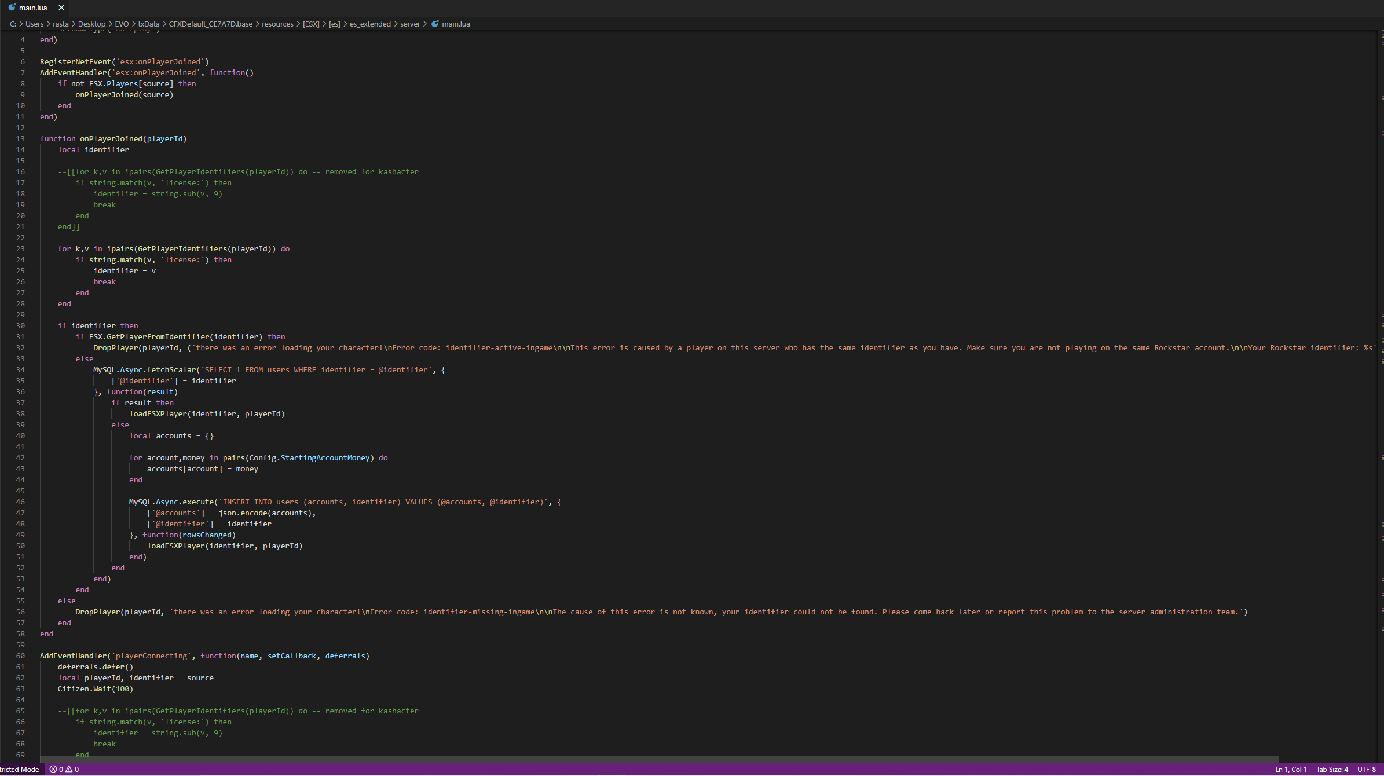Click line number 13 in the gutter
Image resolution: width=1384 pixels, height=776 pixels.
click(20, 138)
